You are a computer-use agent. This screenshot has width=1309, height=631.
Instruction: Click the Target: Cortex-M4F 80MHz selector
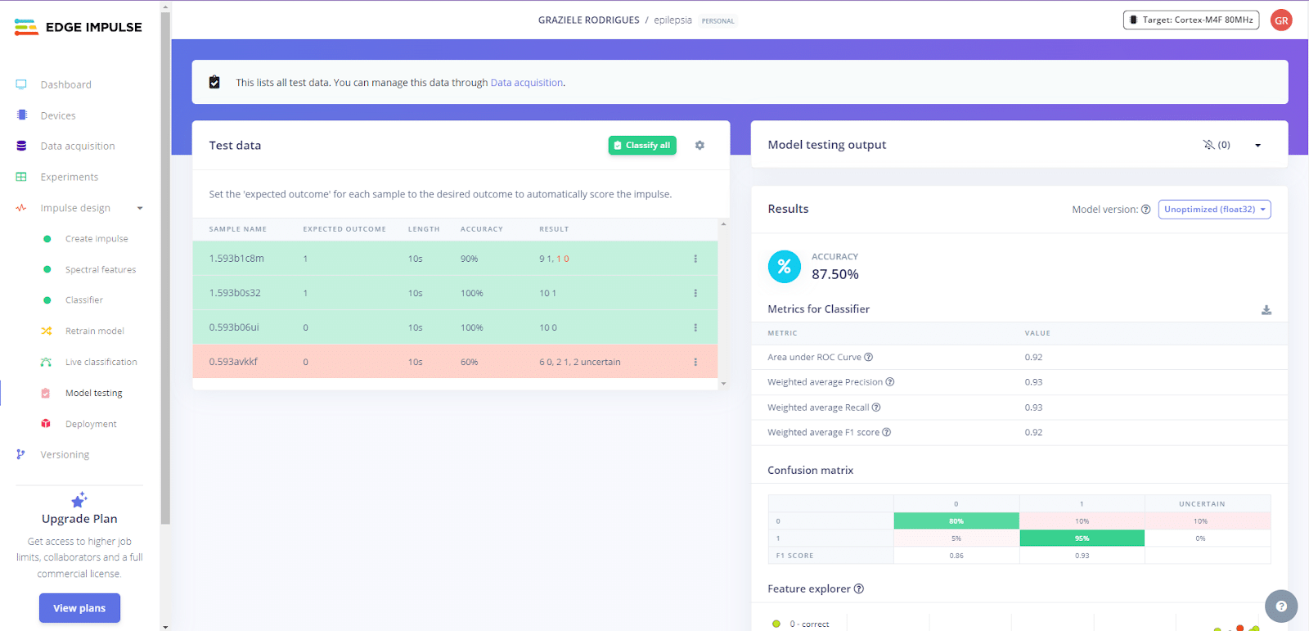(1191, 20)
